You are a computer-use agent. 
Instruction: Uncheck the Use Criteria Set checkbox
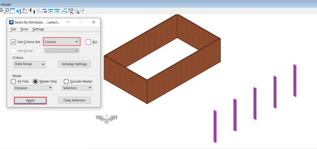(x=13, y=42)
